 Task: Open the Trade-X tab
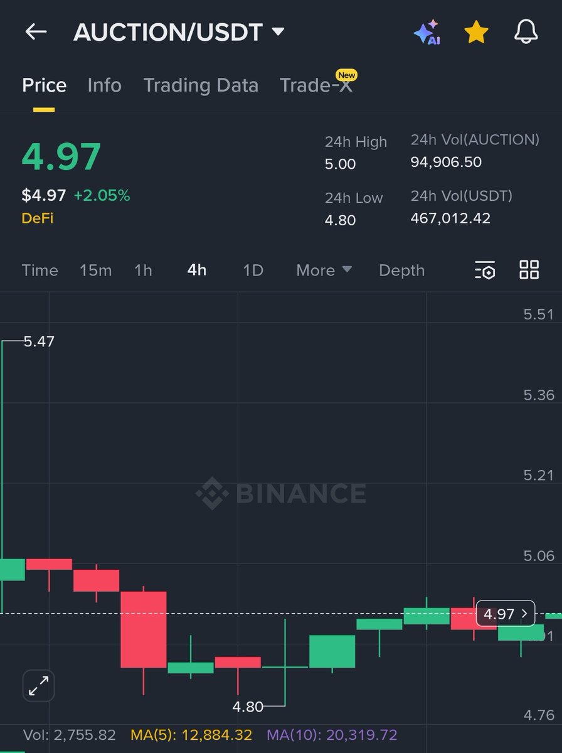point(316,85)
